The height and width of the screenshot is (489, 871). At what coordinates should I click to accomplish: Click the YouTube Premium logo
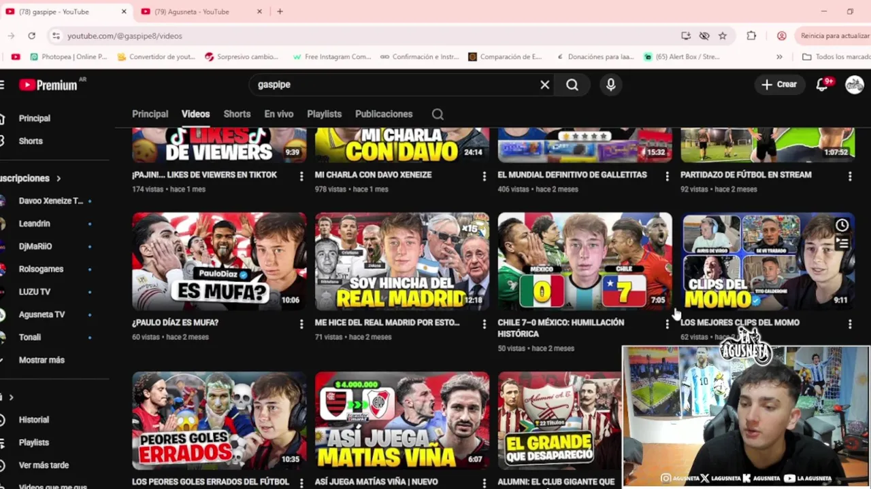point(48,85)
